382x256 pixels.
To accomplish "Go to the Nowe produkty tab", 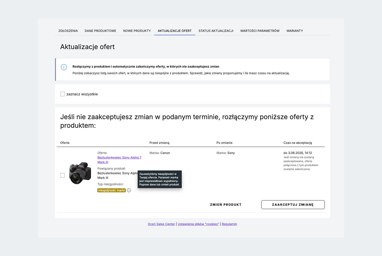I will tap(137, 31).
